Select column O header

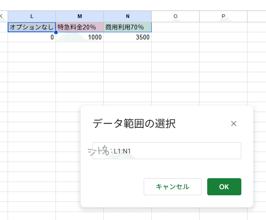tap(175, 16)
